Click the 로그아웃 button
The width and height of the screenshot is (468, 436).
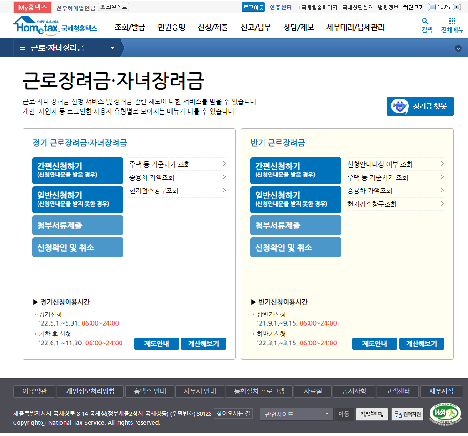pyautogui.click(x=253, y=7)
